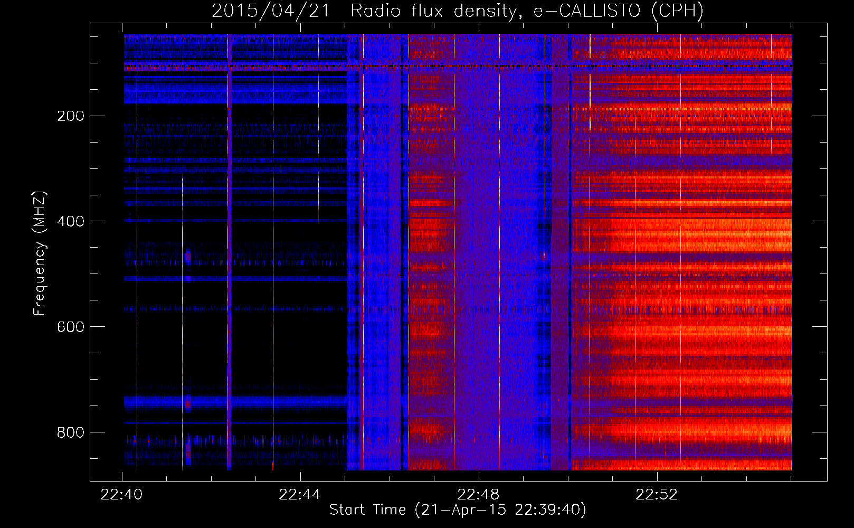Click the 'Start Time (21-Apr-15 22:39:40)' label
854x528 pixels.
click(458, 510)
